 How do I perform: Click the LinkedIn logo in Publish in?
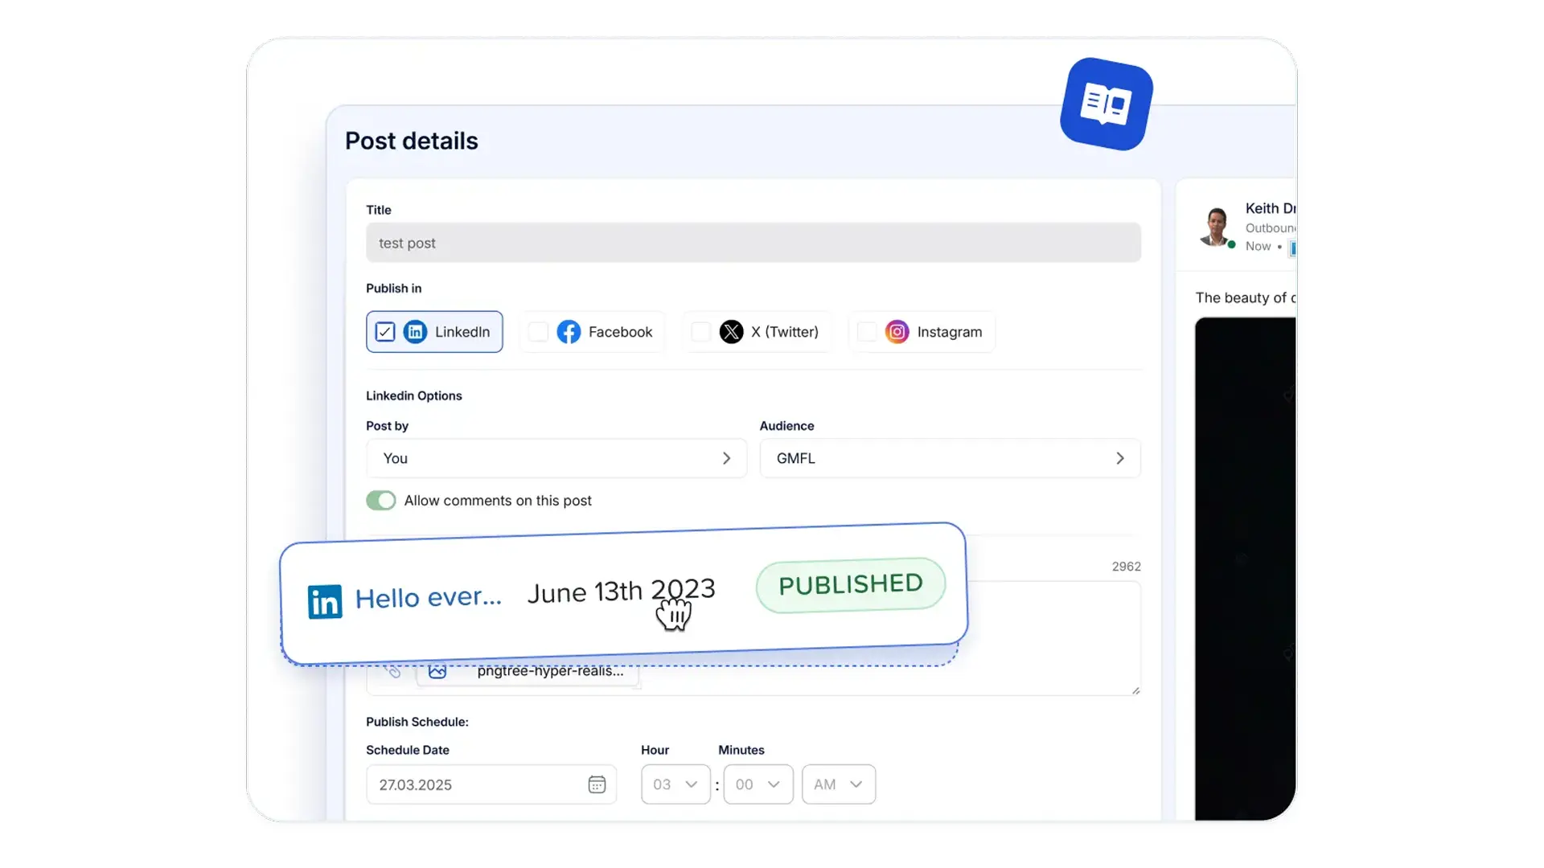tap(415, 332)
